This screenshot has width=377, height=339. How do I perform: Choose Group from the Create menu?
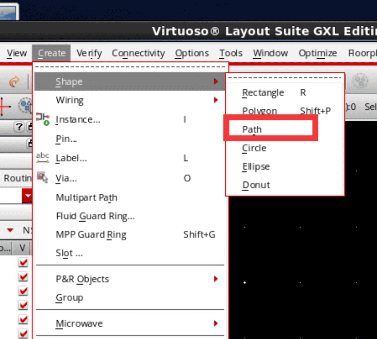coord(129,298)
